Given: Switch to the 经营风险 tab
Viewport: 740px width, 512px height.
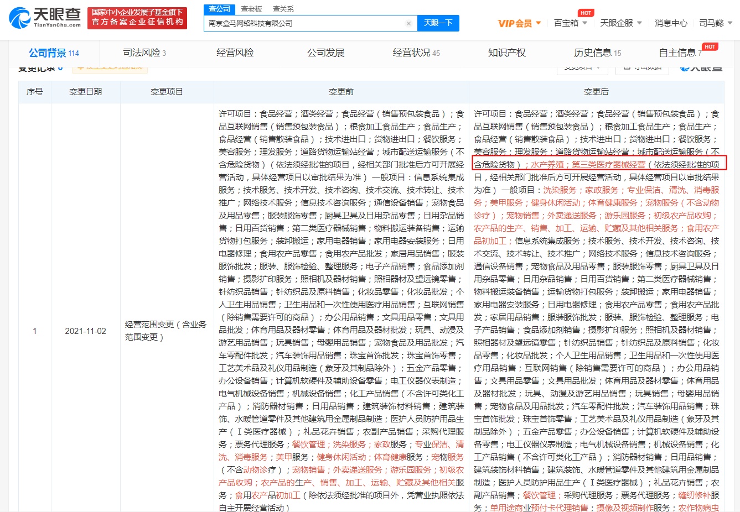Looking at the screenshot, I should [235, 53].
